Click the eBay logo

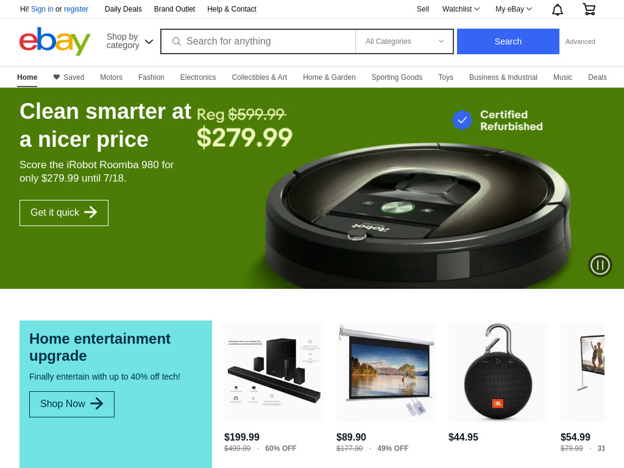tap(55, 41)
